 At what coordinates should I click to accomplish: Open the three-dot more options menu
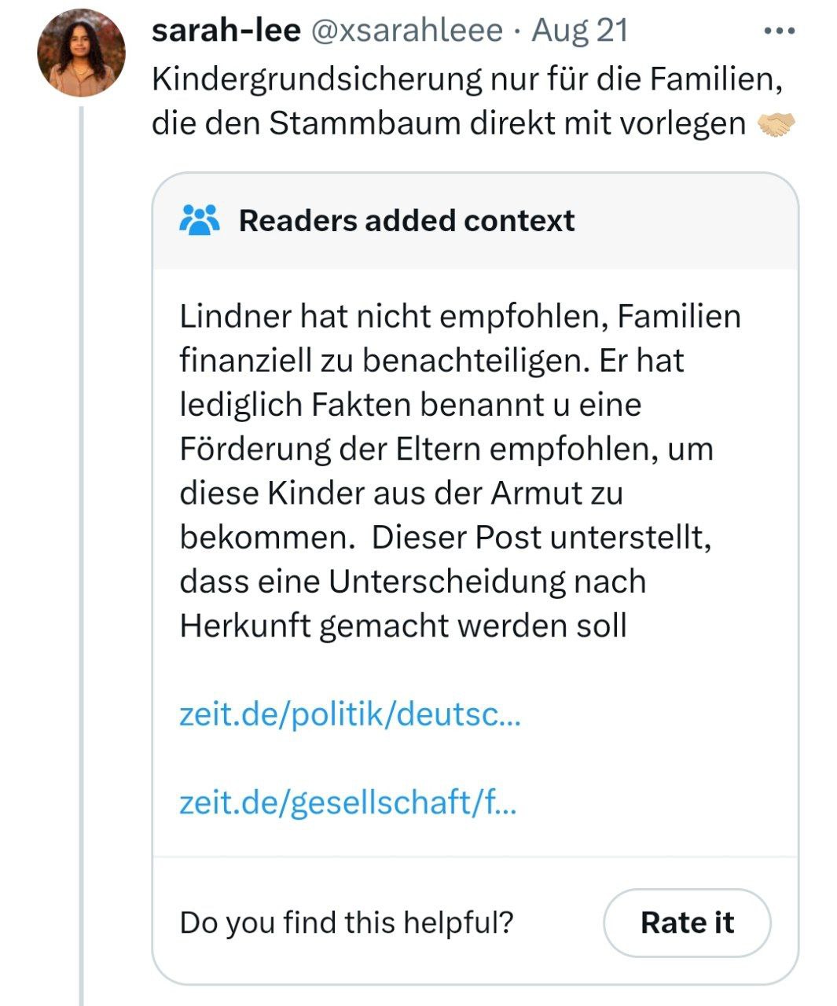(x=780, y=31)
